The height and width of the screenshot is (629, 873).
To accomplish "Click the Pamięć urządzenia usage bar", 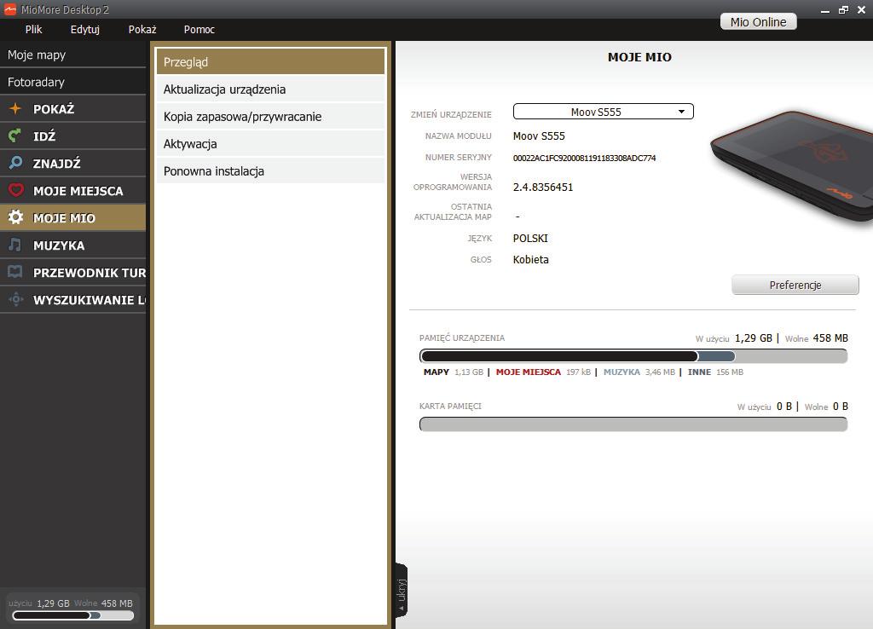I will pos(633,356).
